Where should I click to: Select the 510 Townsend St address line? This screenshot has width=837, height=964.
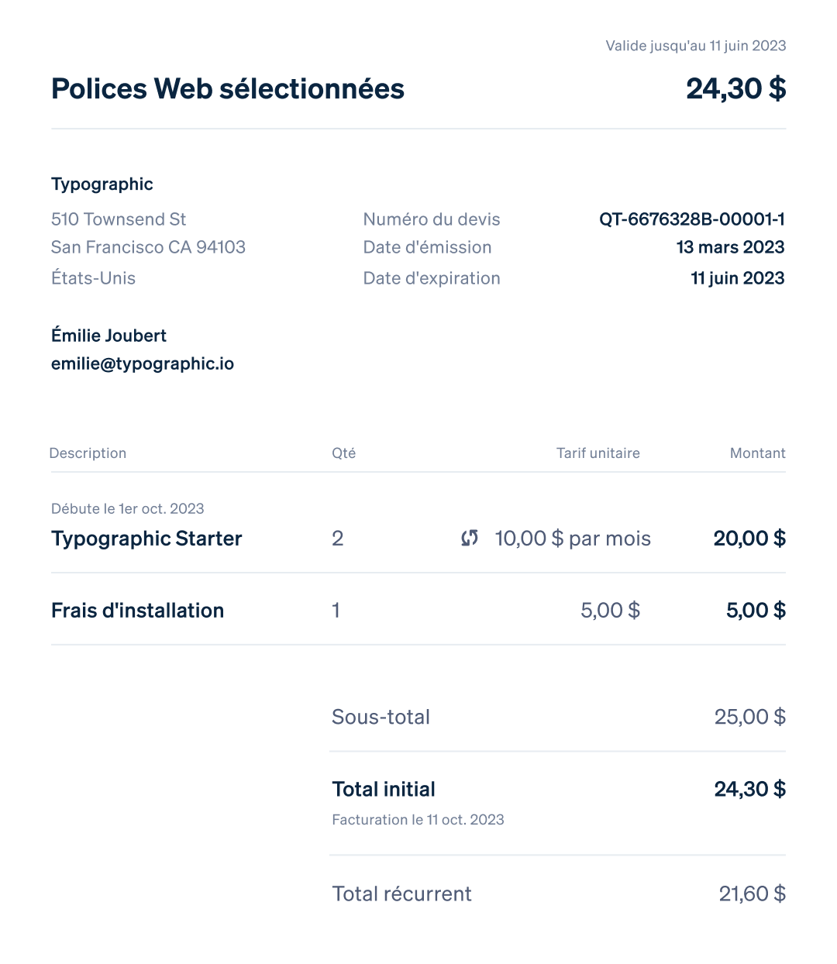[119, 219]
